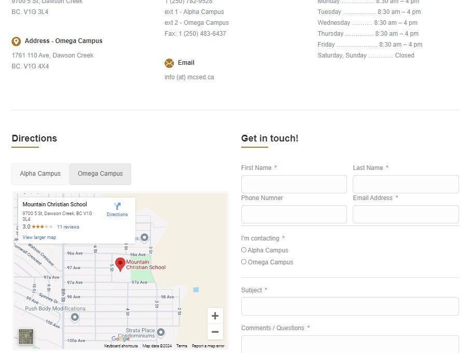Click the map directions arrow icon
471x353 pixels.
click(117, 206)
